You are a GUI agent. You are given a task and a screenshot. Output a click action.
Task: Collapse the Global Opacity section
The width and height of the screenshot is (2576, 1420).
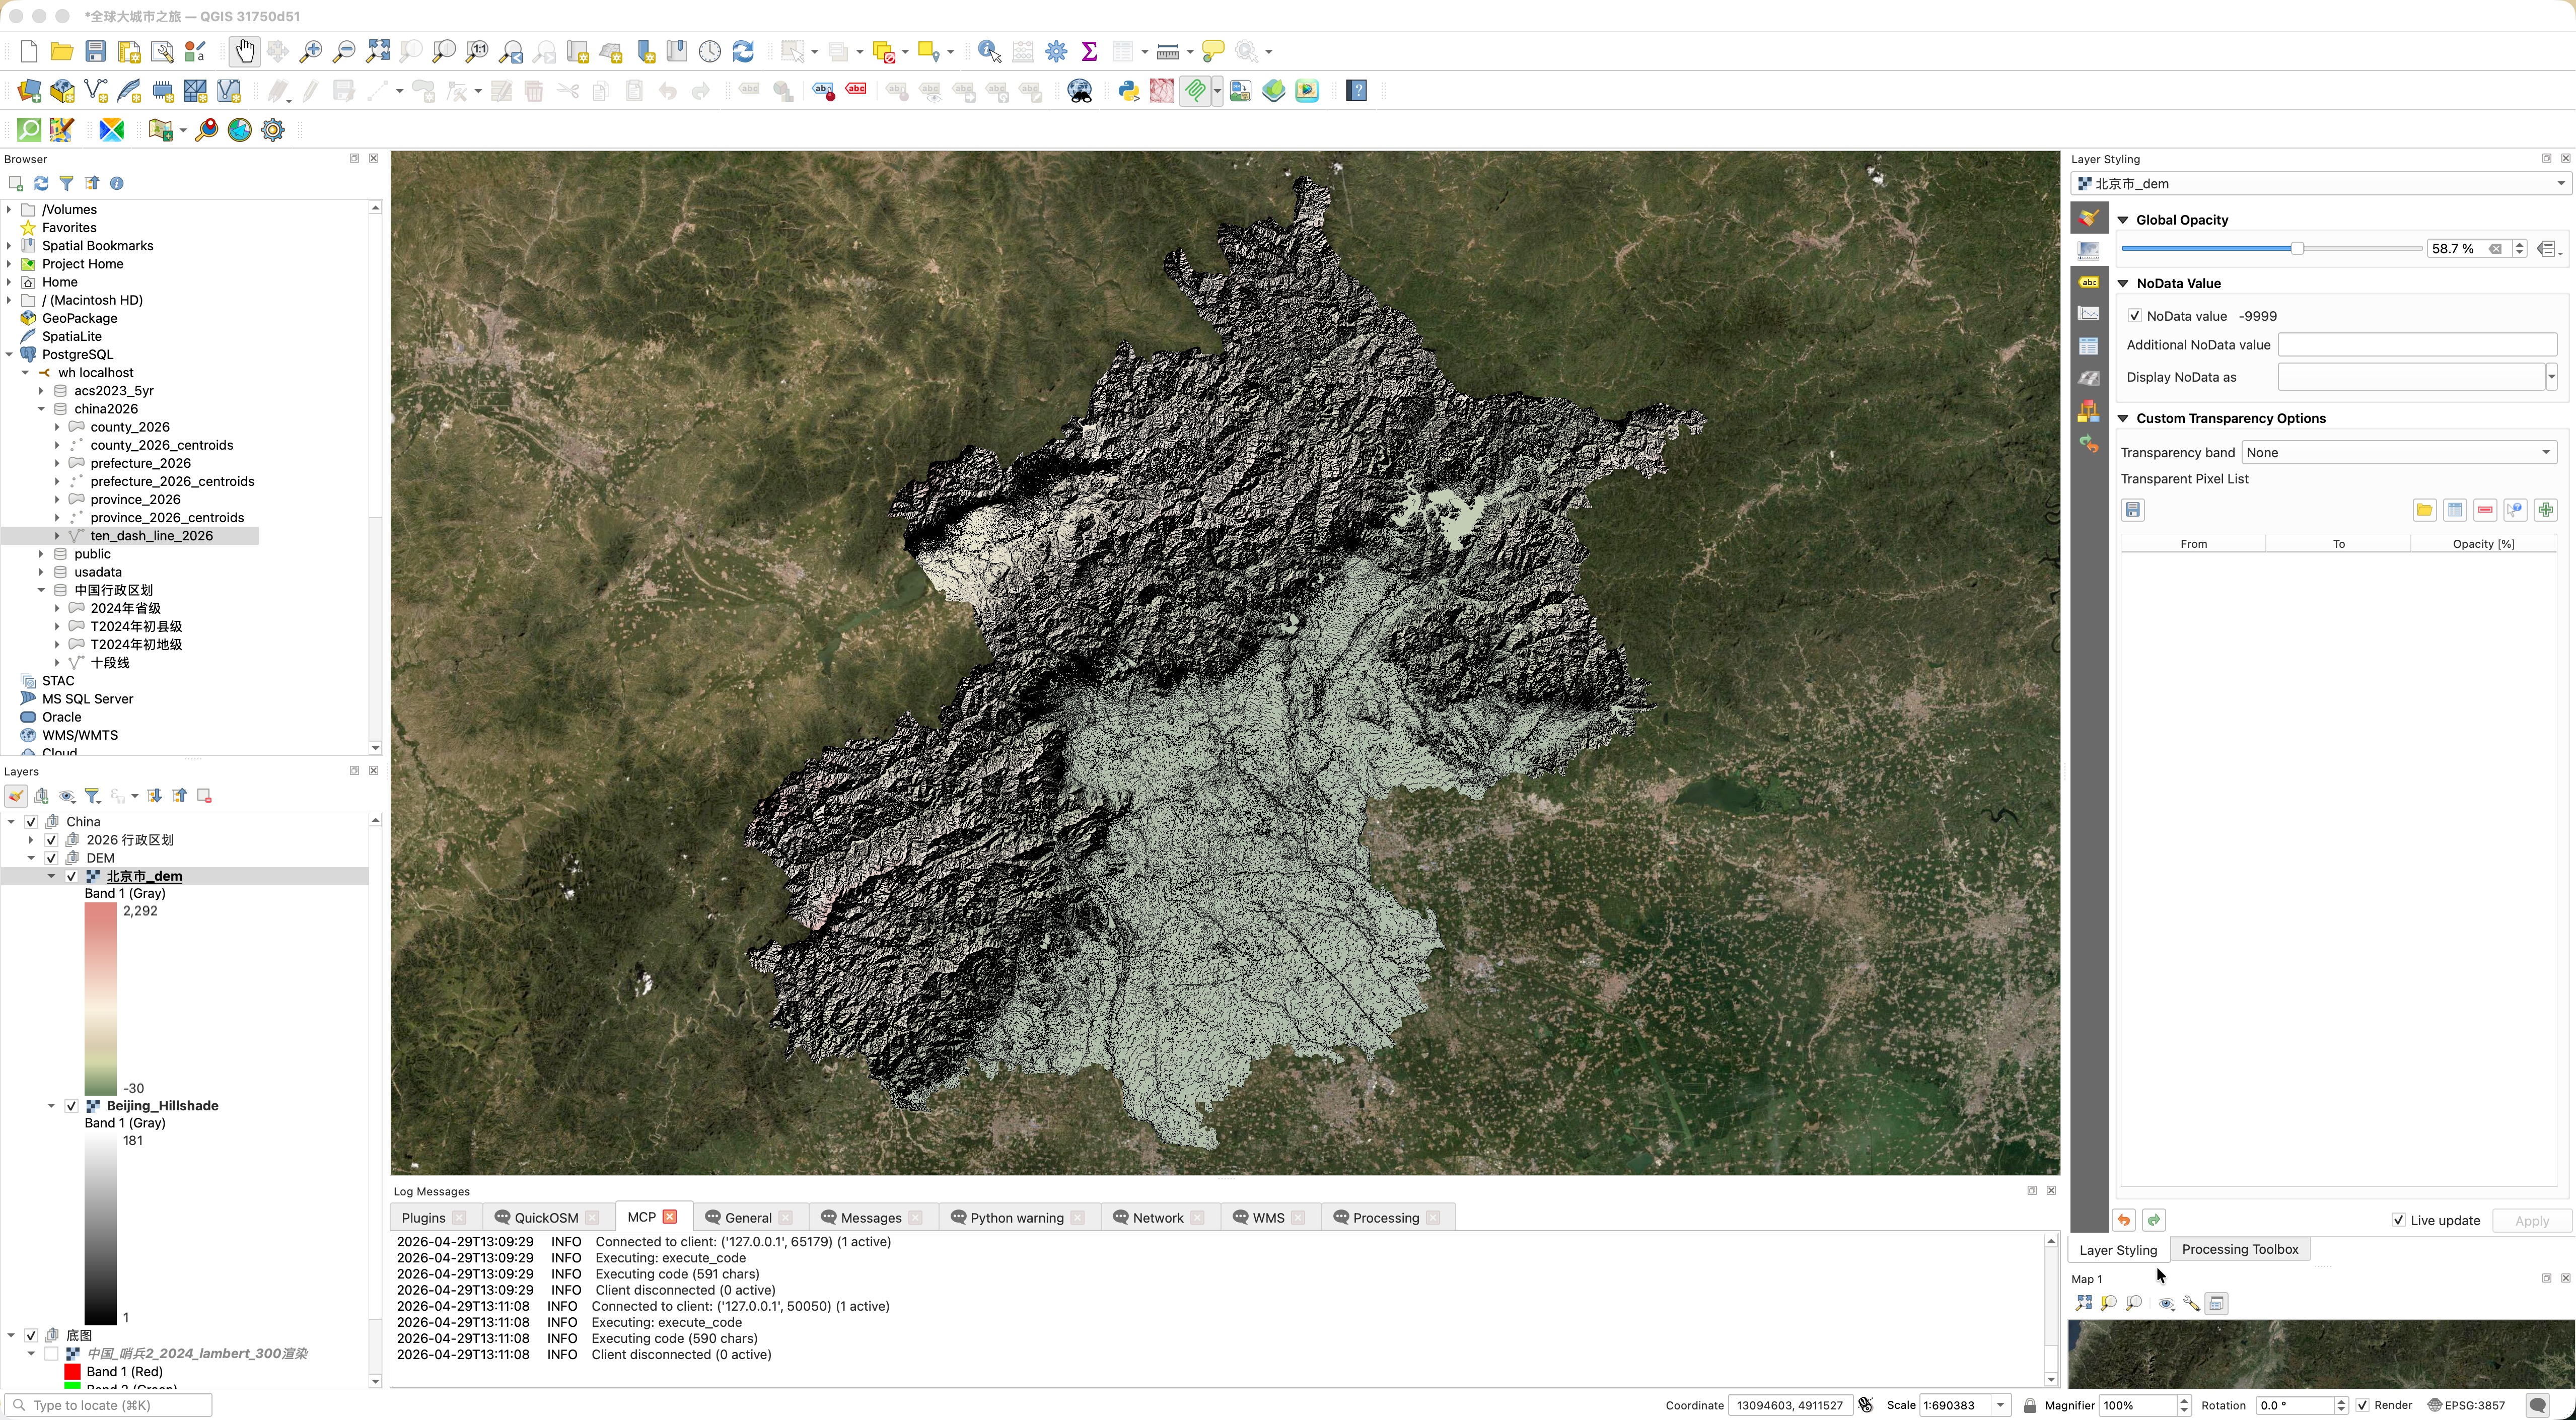[2123, 220]
